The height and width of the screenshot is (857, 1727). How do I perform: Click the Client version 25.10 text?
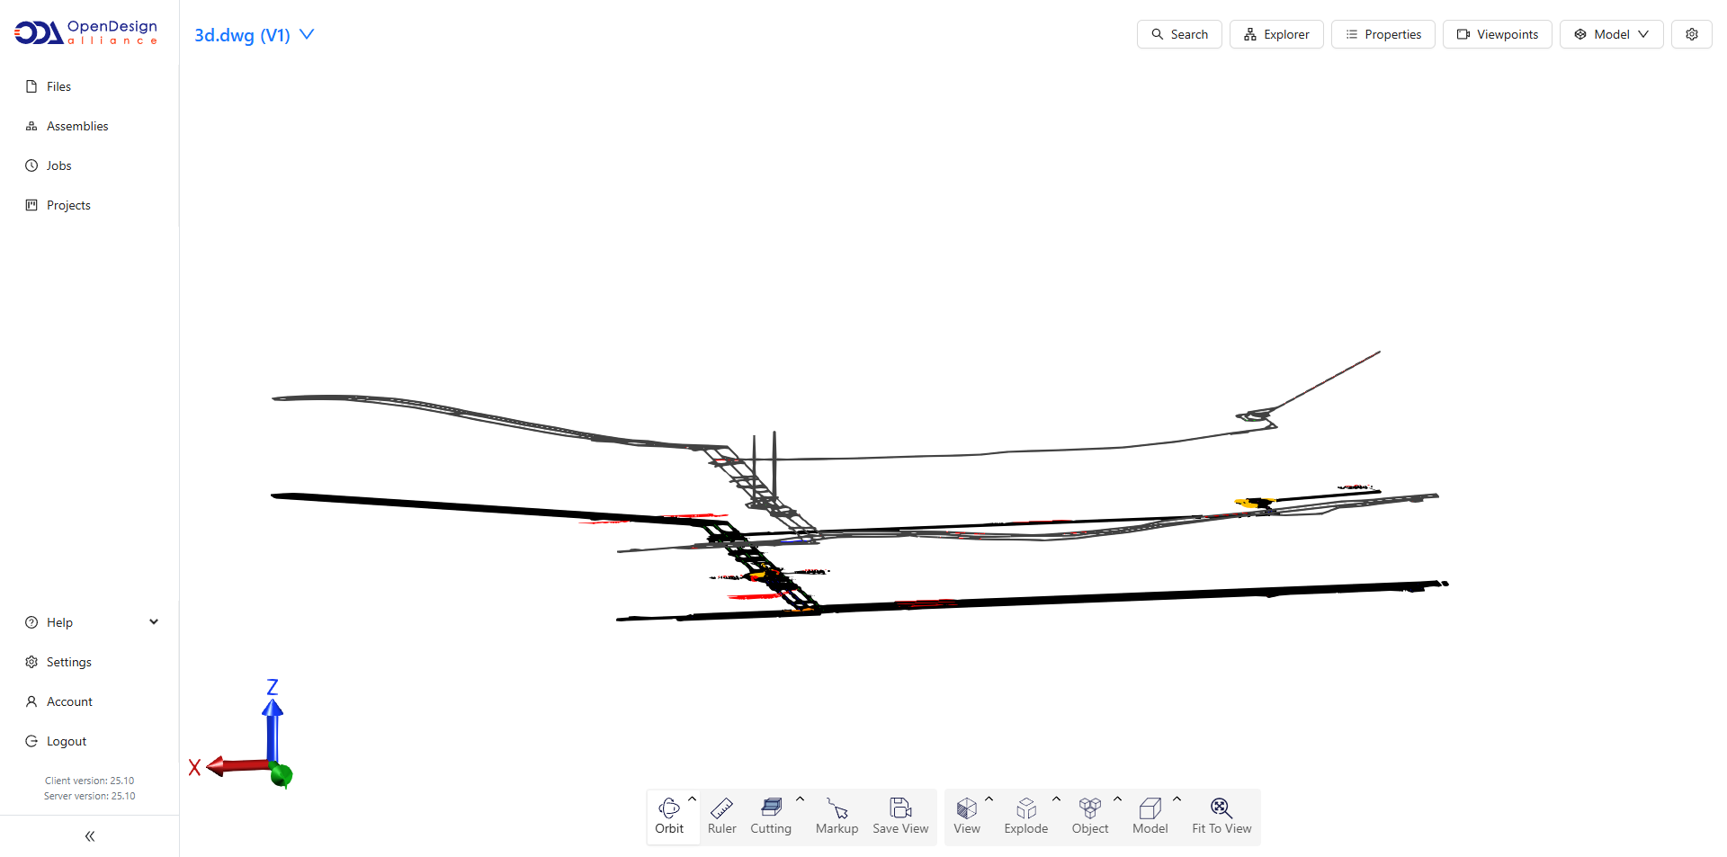[x=90, y=781]
